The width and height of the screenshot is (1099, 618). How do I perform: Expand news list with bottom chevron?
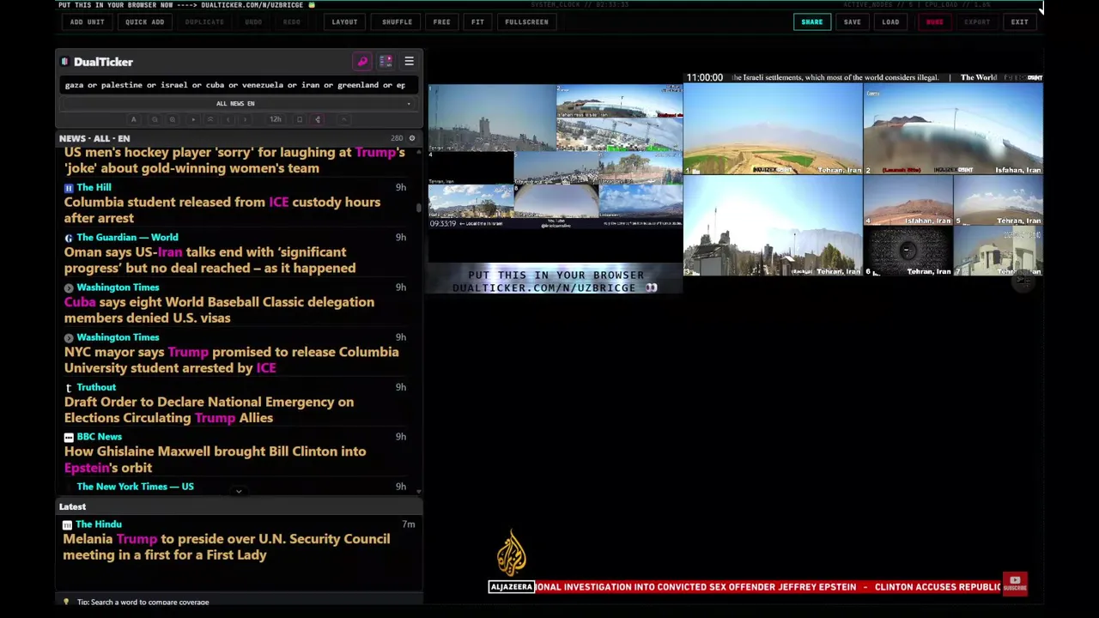(239, 491)
